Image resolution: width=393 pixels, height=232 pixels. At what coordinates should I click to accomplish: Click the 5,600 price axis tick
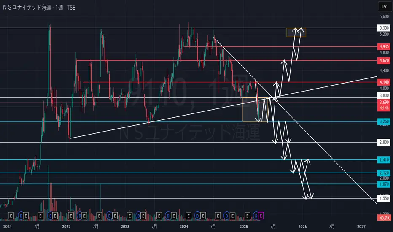coord(384,16)
